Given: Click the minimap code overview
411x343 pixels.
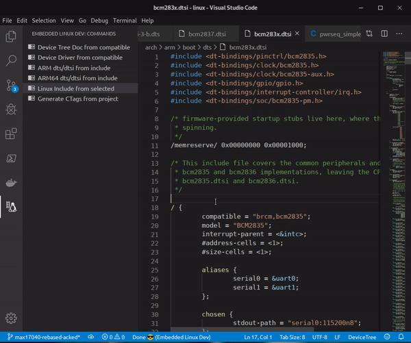Looking at the screenshot, I should [395, 191].
